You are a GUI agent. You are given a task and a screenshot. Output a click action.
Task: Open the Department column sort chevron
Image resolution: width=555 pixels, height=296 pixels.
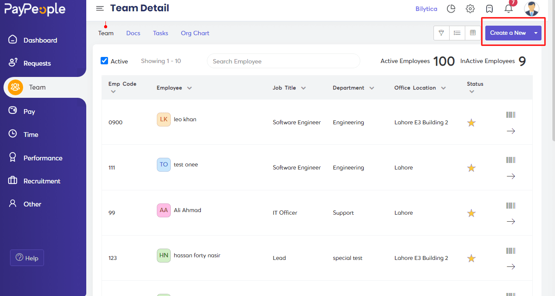(372, 88)
